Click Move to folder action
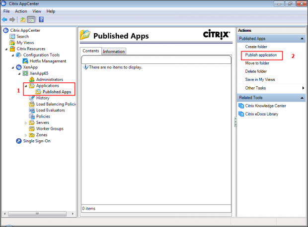Image resolution: width=308 pixels, height=227 pixels. [x=257, y=63]
